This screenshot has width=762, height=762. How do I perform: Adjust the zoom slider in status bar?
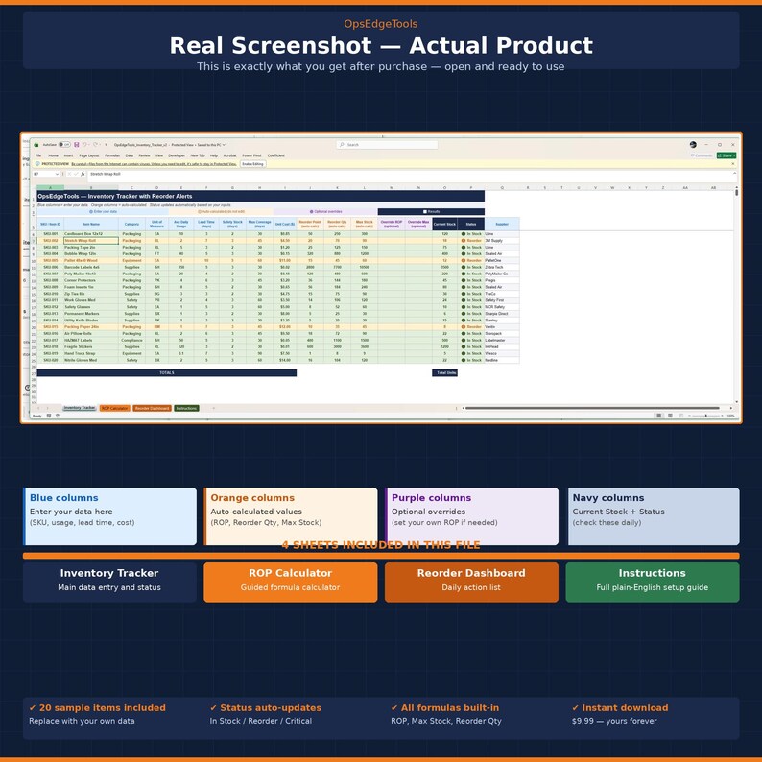tap(706, 416)
